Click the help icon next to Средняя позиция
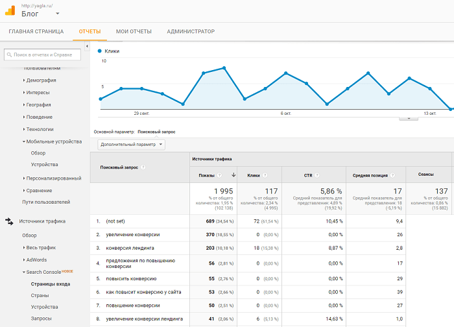Screen dimensions: 454x327 393,175
